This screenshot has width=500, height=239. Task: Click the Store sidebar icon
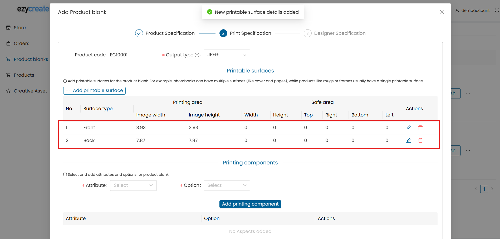click(x=8, y=28)
